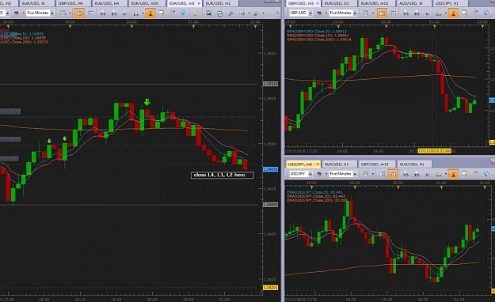This screenshot has width=495, height=302.
Task: Click the 1.35320 horizontal line price label
Action: 271,84
